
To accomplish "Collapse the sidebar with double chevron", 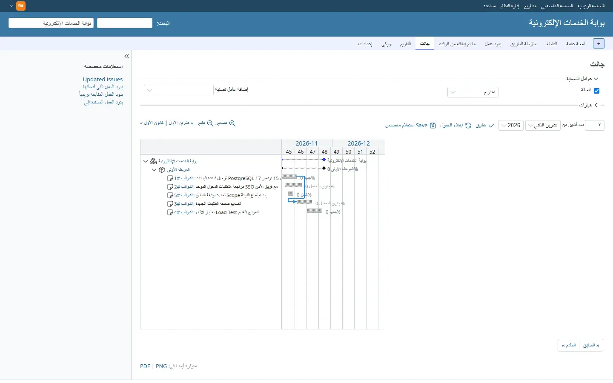I will tap(126, 56).
